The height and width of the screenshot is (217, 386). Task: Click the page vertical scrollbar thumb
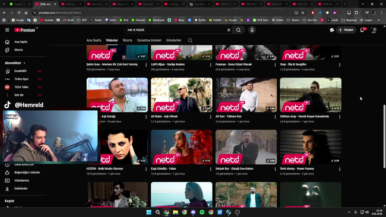[384, 137]
